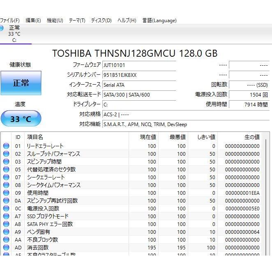Viewport: 272px width, 272px height.
Task: Select raw value 000000000064
Action: (x=242, y=232)
